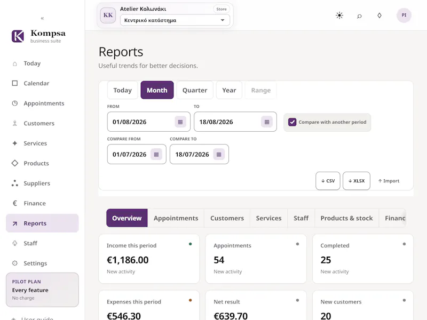
Task: Click the Import link
Action: point(389,181)
